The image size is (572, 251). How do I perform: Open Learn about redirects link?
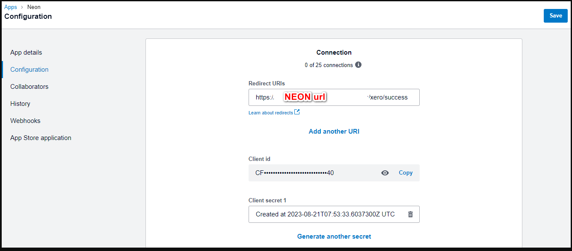(x=271, y=113)
